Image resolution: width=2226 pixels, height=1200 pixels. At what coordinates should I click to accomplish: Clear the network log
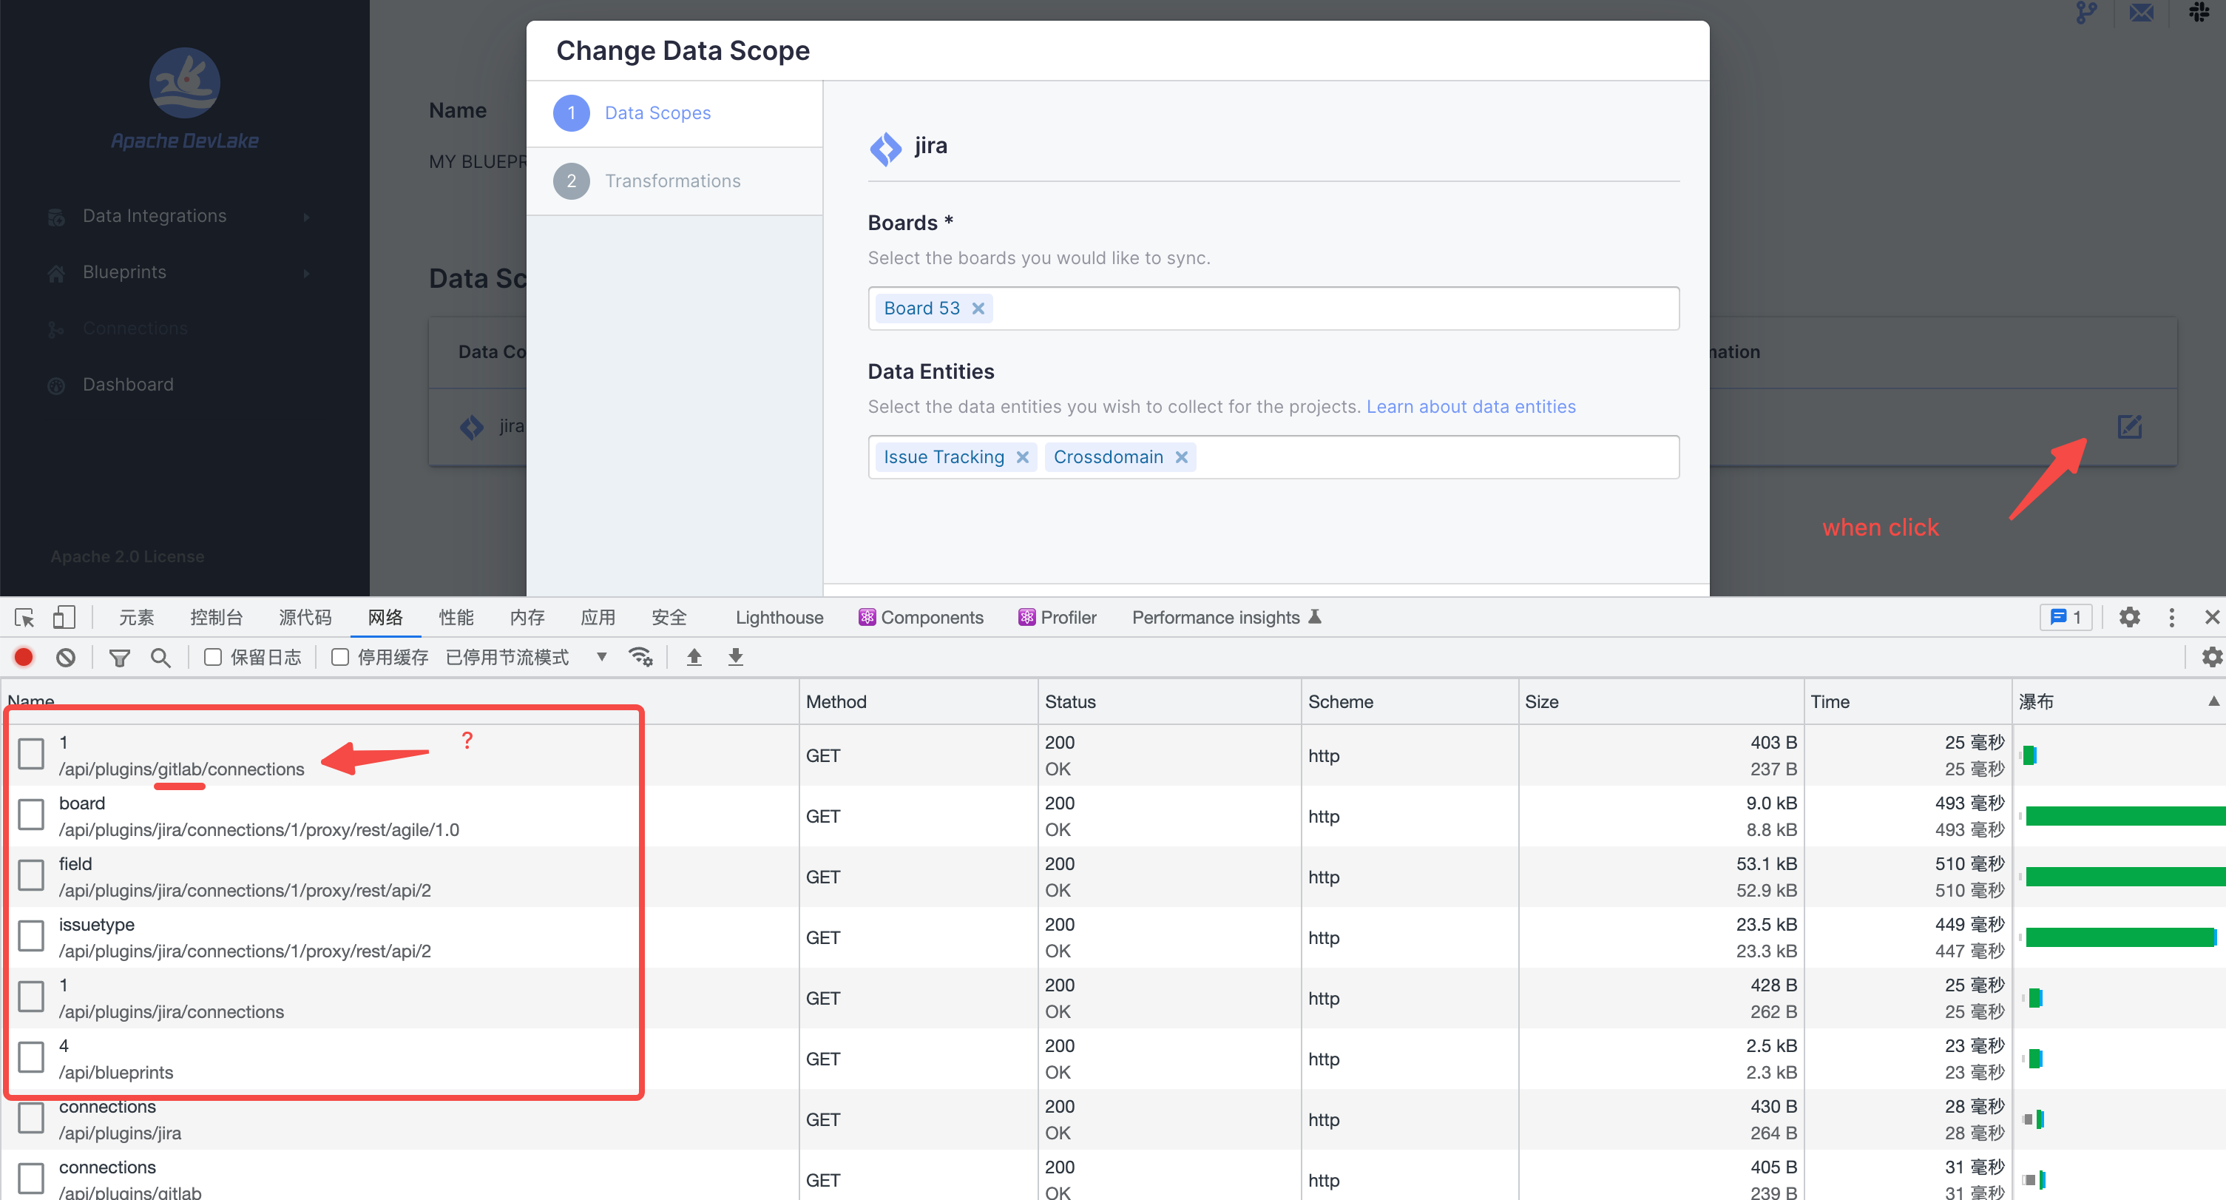(x=66, y=657)
